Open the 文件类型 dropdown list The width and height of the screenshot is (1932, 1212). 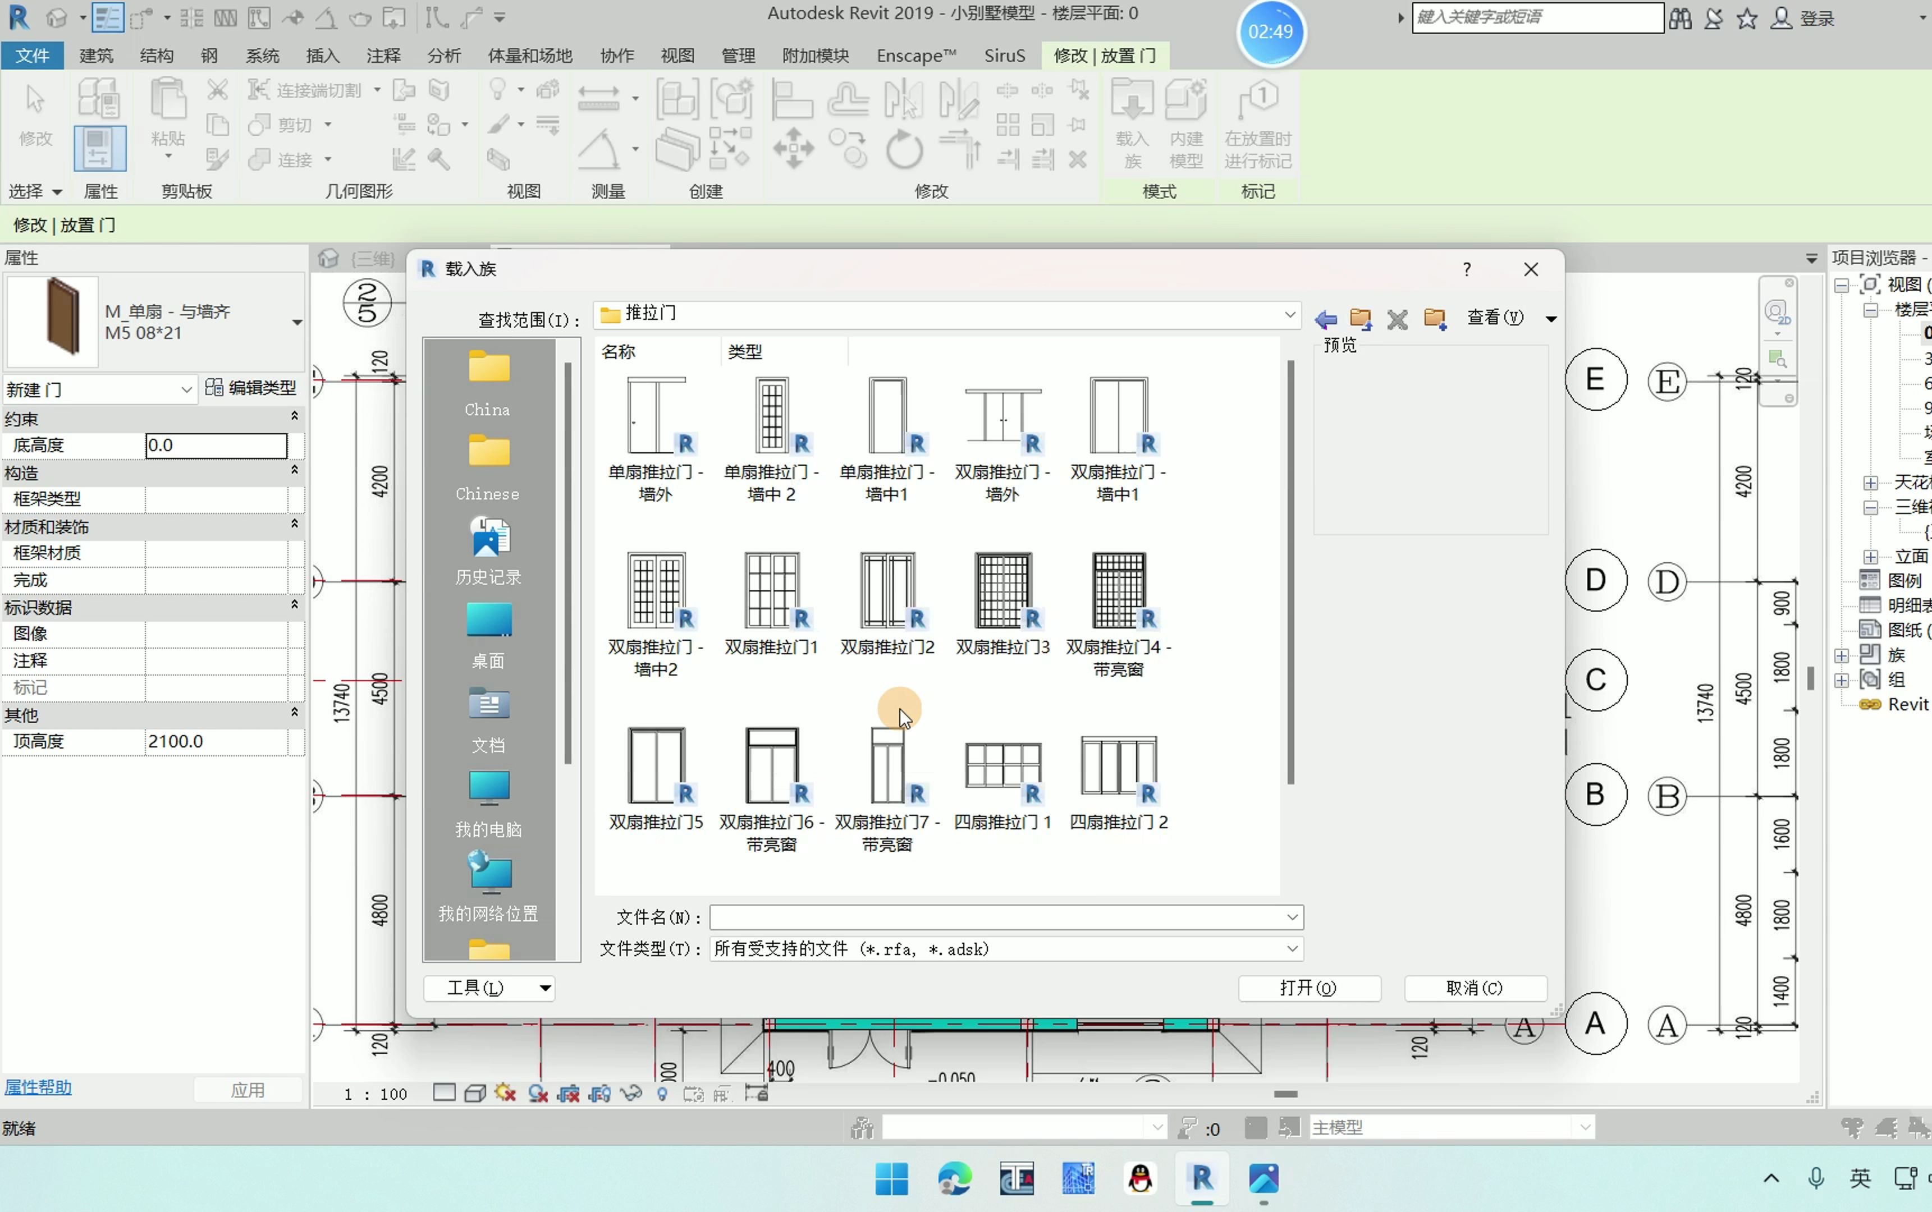pyautogui.click(x=1292, y=949)
